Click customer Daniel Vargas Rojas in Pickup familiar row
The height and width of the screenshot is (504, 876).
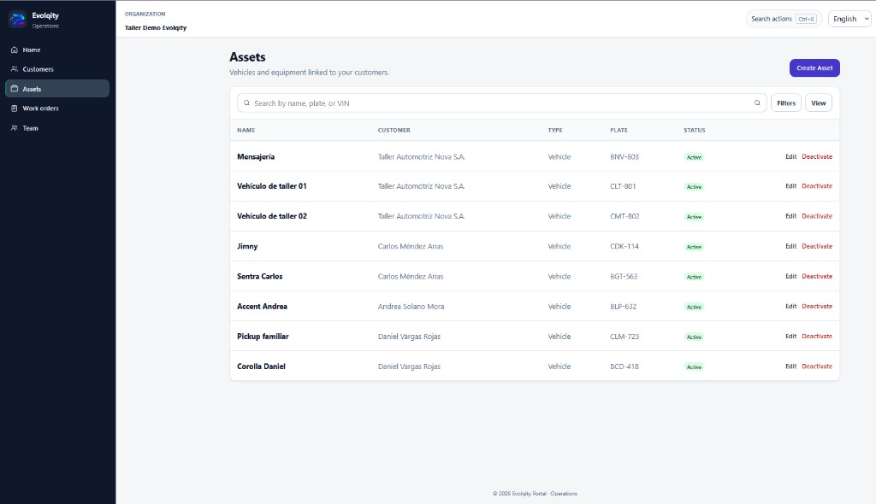409,336
